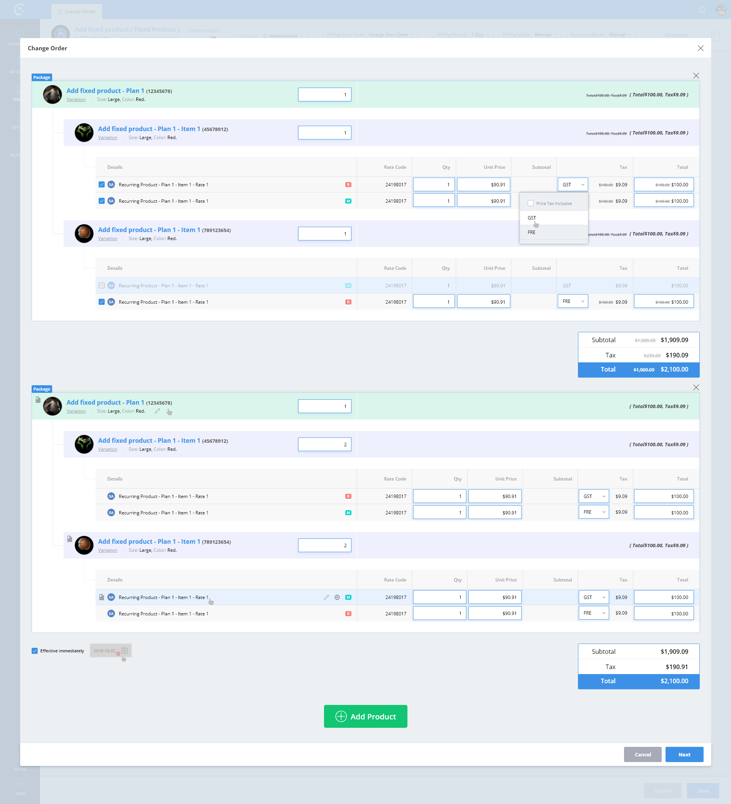The image size is (731, 804).
Task: Remove the first package using its X icon
Action: pyautogui.click(x=696, y=76)
